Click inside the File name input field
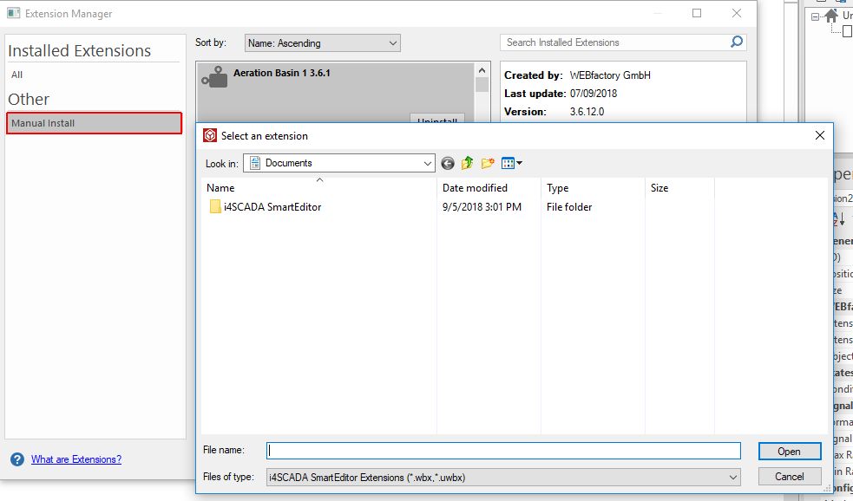This screenshot has height=501, width=853. (503, 451)
